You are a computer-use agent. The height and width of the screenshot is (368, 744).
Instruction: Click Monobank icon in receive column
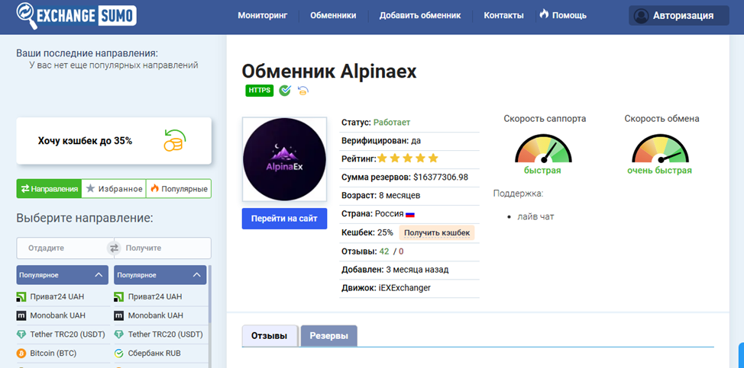pyautogui.click(x=119, y=315)
